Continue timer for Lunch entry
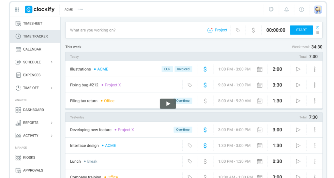 (x=298, y=161)
